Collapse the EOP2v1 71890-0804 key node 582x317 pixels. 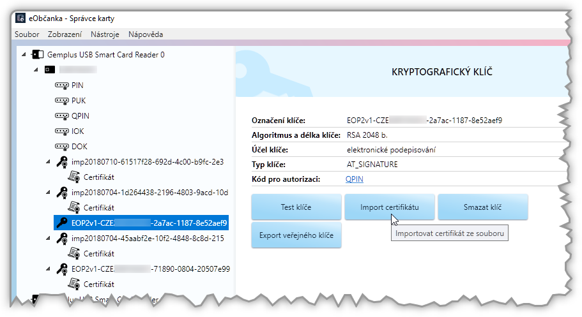[49, 269]
